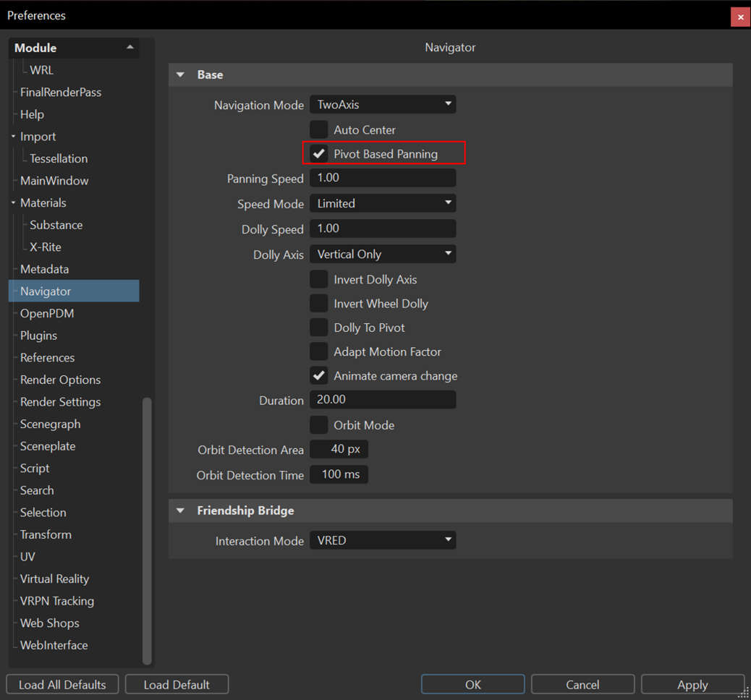Open the Interaction Mode dropdown
751x700 pixels.
[383, 539]
